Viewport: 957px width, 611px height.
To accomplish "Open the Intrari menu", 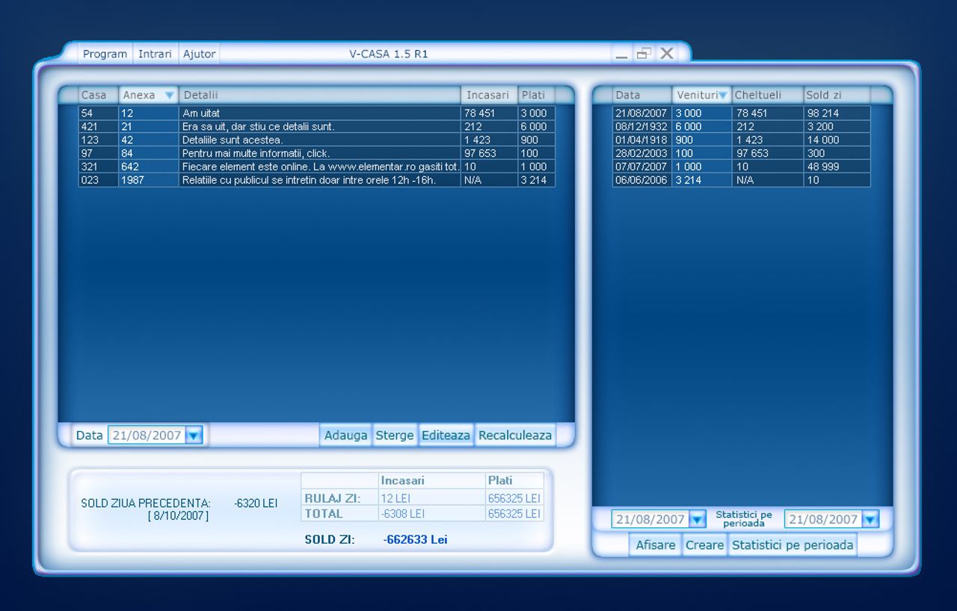I will 154,53.
